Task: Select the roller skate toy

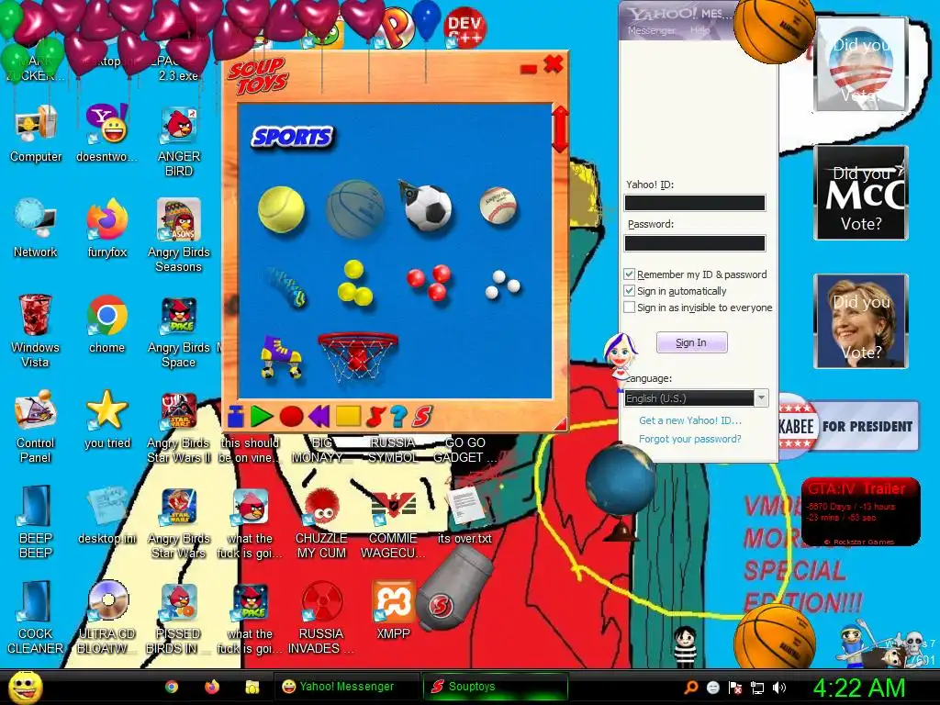Action: [281, 356]
